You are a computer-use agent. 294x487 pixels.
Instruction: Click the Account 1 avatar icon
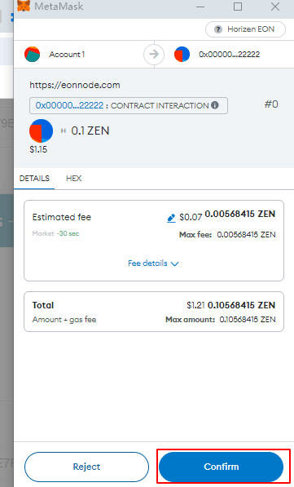click(x=33, y=54)
